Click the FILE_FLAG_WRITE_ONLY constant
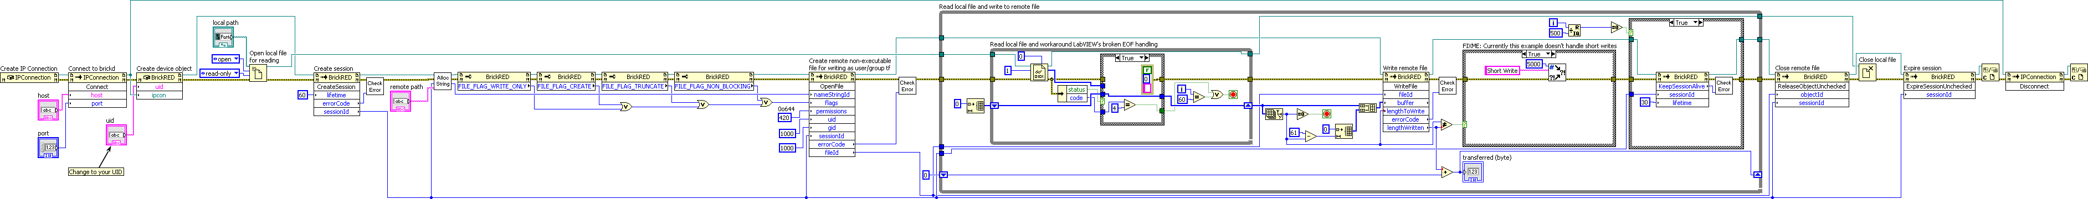Screen dimensions: 2088x199 pyautogui.click(x=494, y=86)
